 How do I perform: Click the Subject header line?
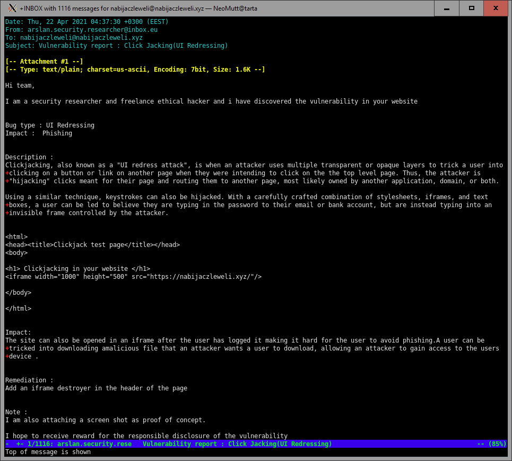pyautogui.click(x=116, y=46)
